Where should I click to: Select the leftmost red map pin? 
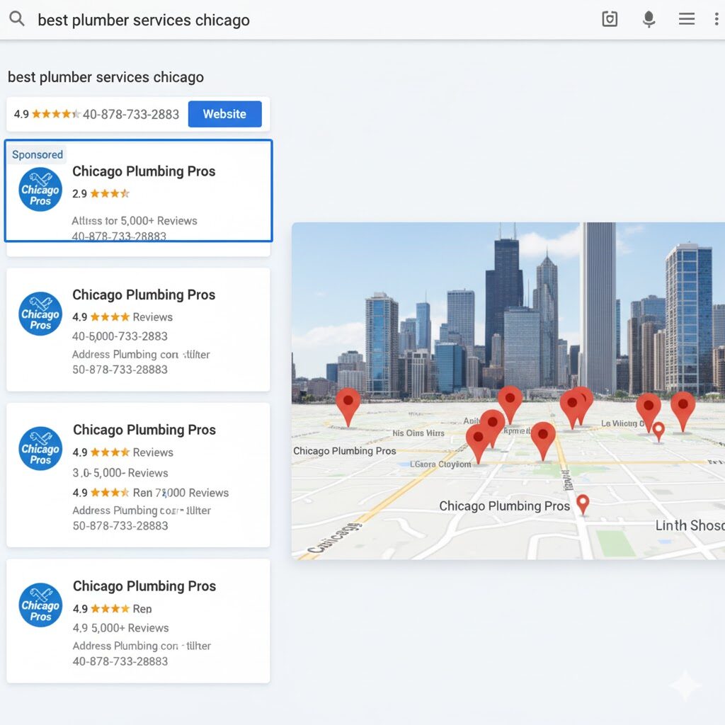point(348,404)
